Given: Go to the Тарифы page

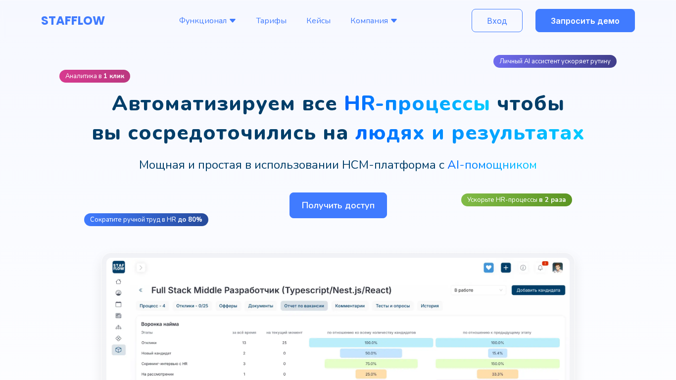Looking at the screenshot, I should 271,21.
